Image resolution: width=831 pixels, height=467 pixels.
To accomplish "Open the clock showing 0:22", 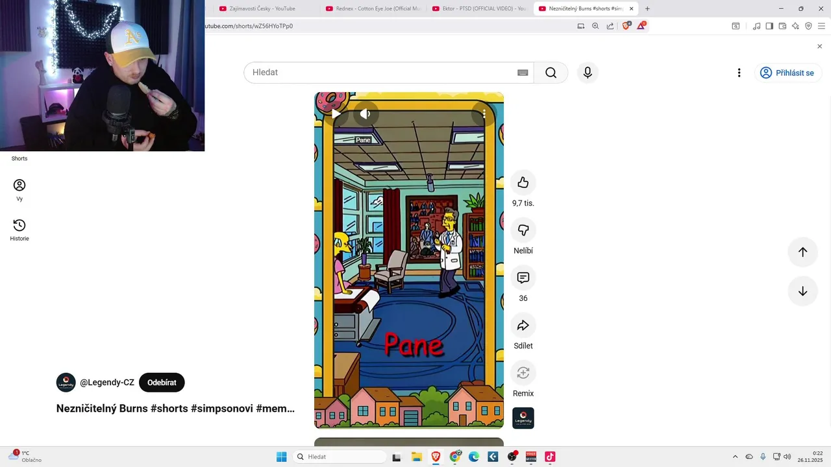I will pos(810,457).
